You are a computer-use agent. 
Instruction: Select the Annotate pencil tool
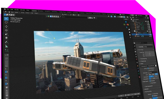6,42
